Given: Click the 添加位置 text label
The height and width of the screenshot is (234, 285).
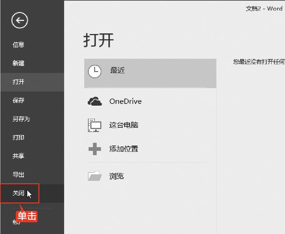Looking at the screenshot, I should coord(124,149).
